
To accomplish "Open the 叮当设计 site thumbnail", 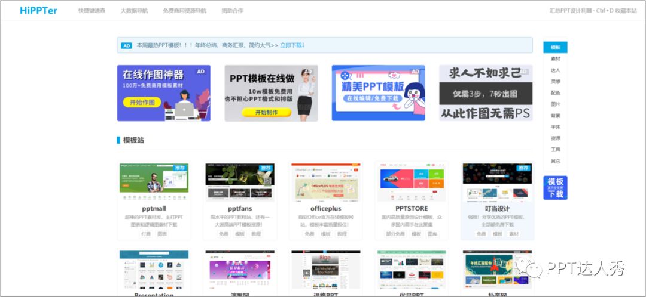I will pos(497,182).
